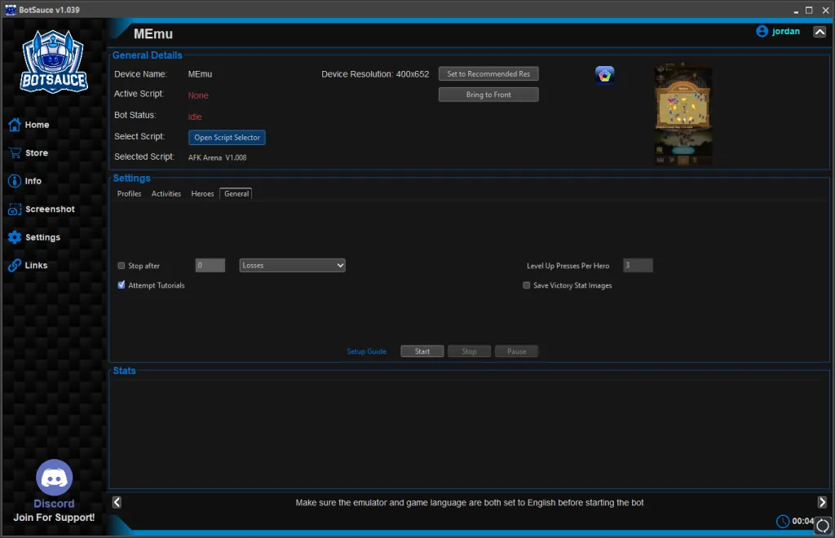Click the 'Device Resolution: 400x652' text
This screenshot has width=835, height=538.
[375, 74]
